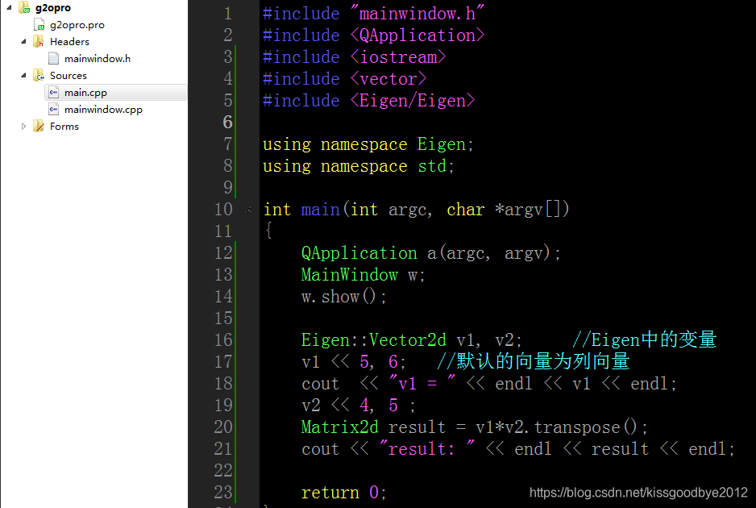
Task: Click v1*v2.transpose() expression
Action: coord(556,427)
